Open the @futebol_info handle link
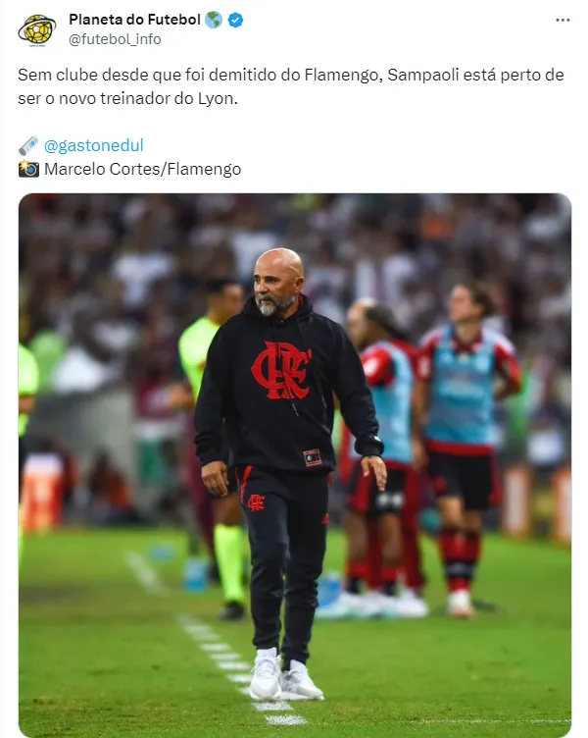This screenshot has width=588, height=738. coord(115,39)
